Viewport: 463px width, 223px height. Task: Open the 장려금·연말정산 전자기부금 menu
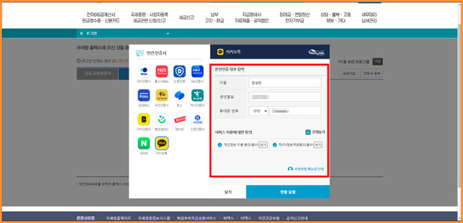pos(295,17)
